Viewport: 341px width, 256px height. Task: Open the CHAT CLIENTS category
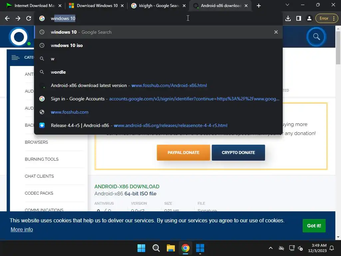[x=39, y=176]
